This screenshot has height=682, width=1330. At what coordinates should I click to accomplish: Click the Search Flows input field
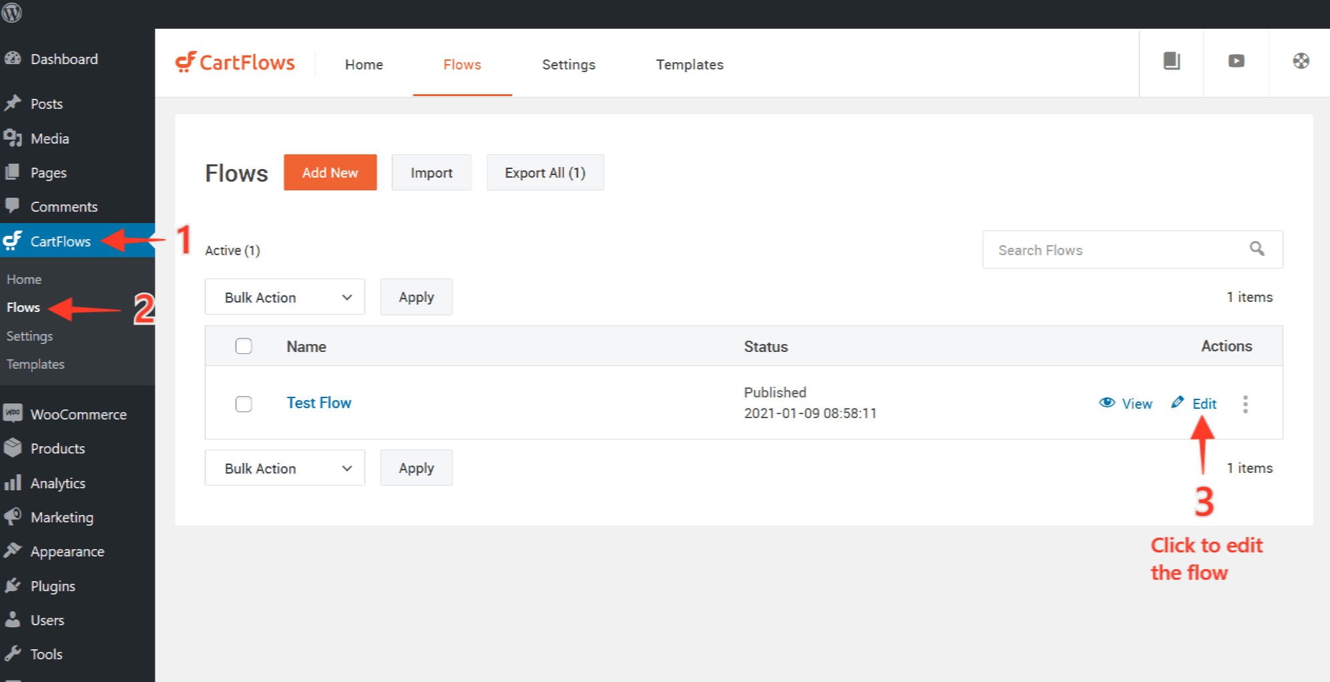[x=1115, y=250]
